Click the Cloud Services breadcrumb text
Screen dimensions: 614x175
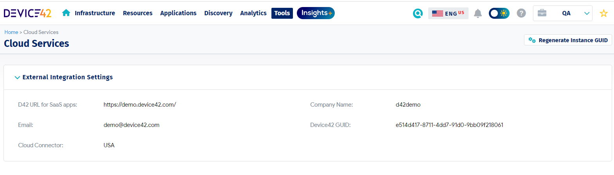[x=41, y=32]
